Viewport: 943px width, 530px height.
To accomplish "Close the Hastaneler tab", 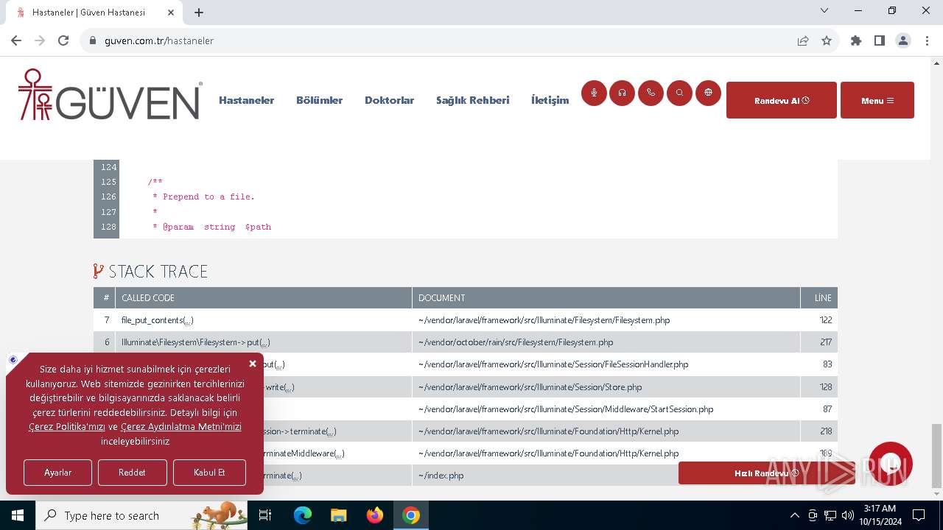I will tap(172, 13).
